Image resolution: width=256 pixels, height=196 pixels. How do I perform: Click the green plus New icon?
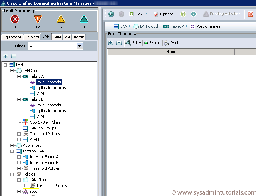[132, 14]
